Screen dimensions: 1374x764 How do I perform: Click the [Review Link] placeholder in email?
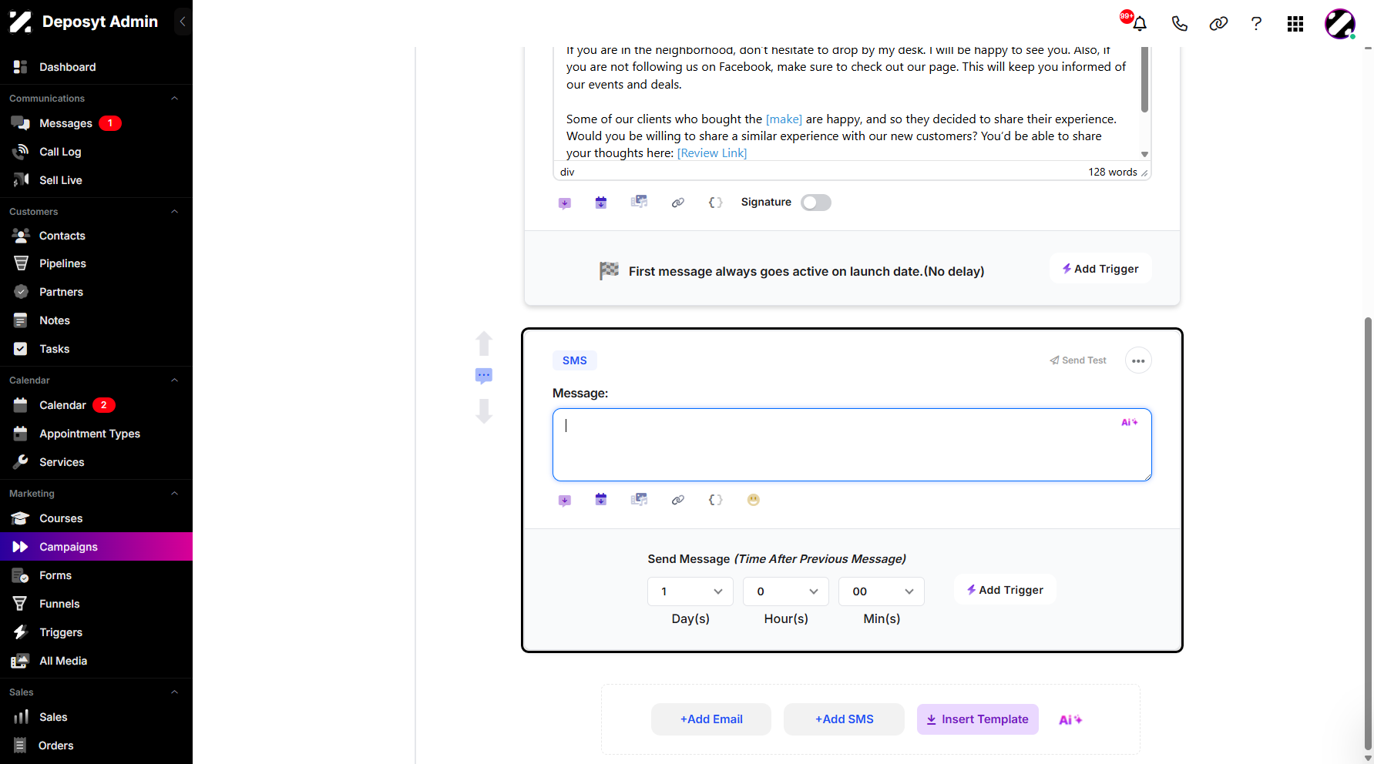point(712,153)
